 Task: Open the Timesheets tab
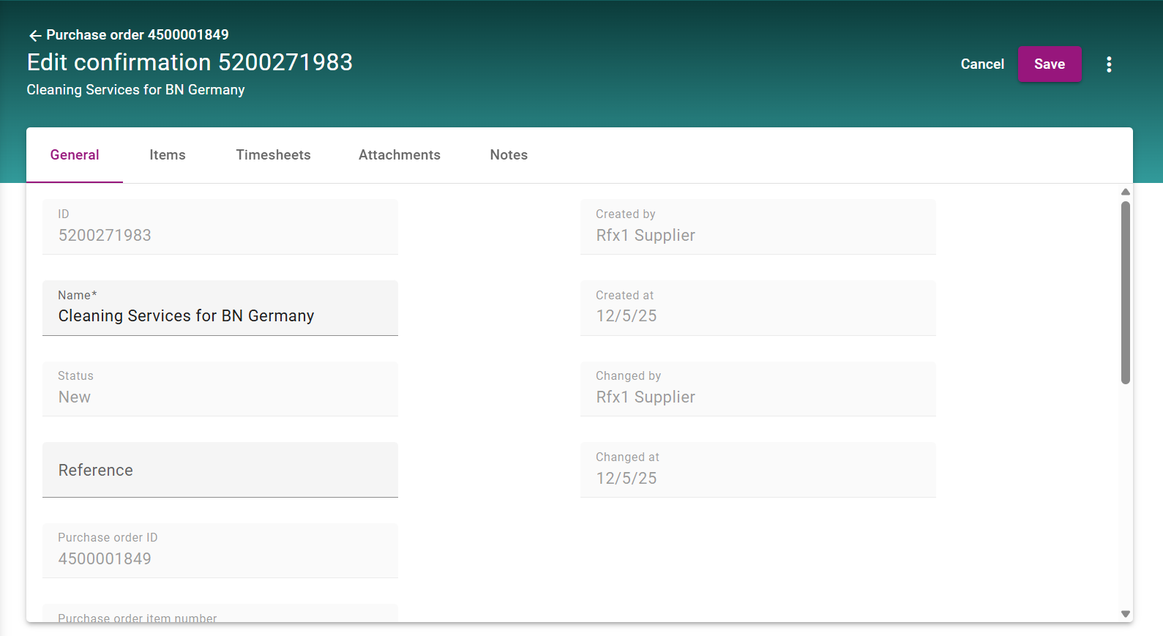tap(273, 155)
